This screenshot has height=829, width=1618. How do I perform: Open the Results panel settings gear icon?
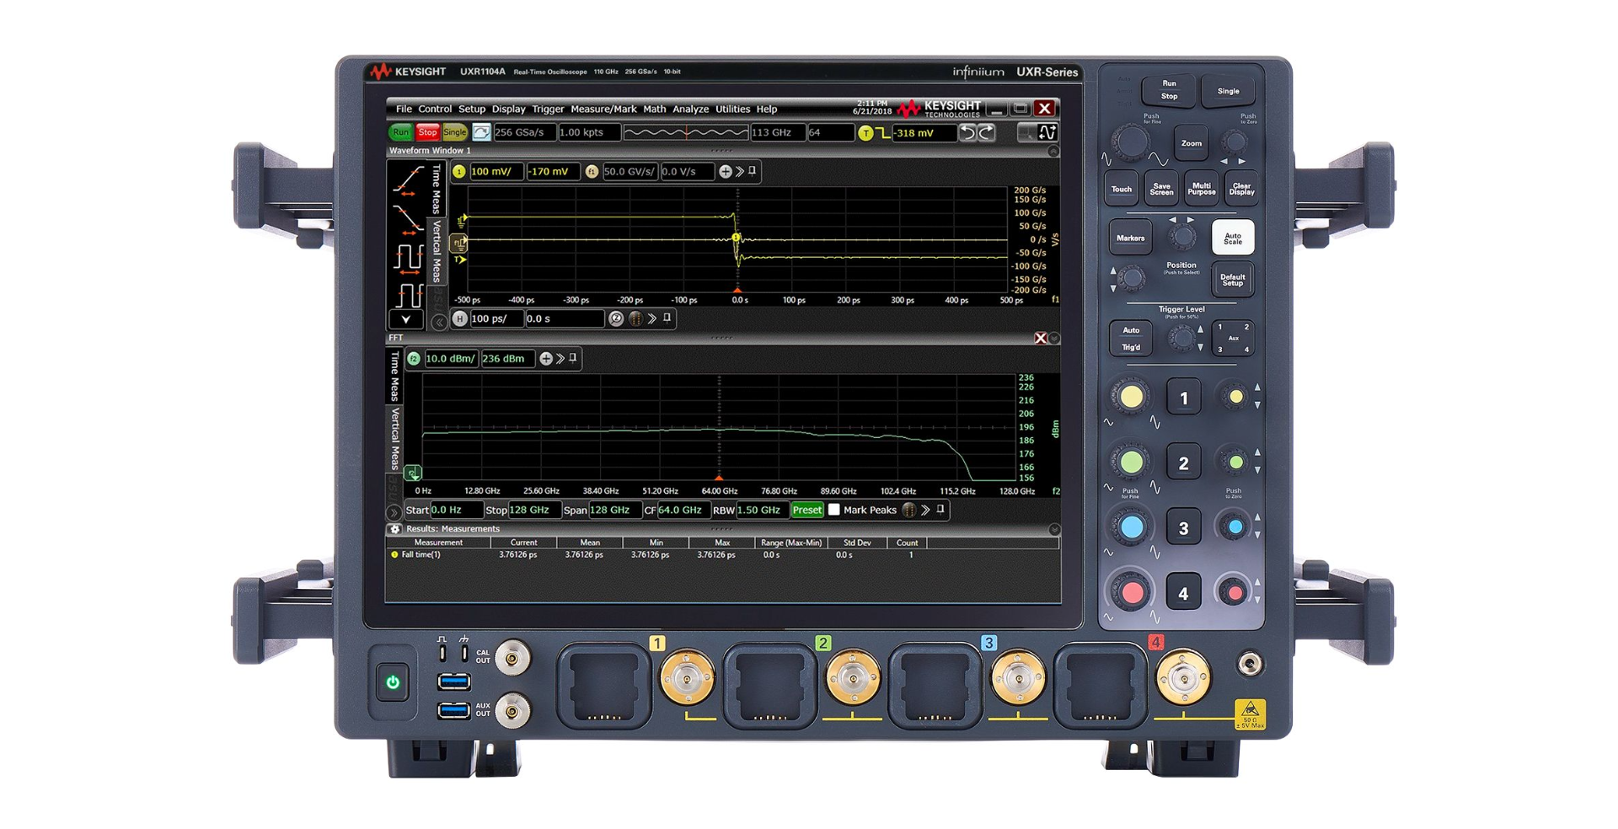point(396,529)
